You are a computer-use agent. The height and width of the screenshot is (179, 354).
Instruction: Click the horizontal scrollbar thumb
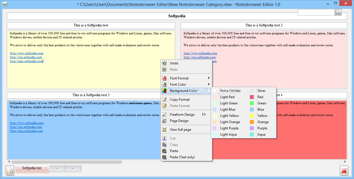pos(67,162)
